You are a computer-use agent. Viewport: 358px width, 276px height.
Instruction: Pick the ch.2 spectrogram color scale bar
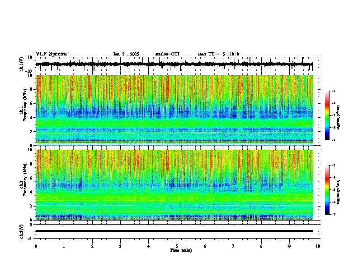[327, 190]
